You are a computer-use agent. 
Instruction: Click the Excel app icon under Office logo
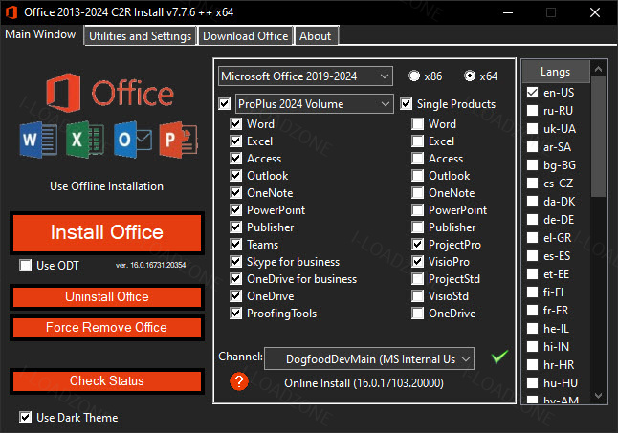(x=85, y=140)
